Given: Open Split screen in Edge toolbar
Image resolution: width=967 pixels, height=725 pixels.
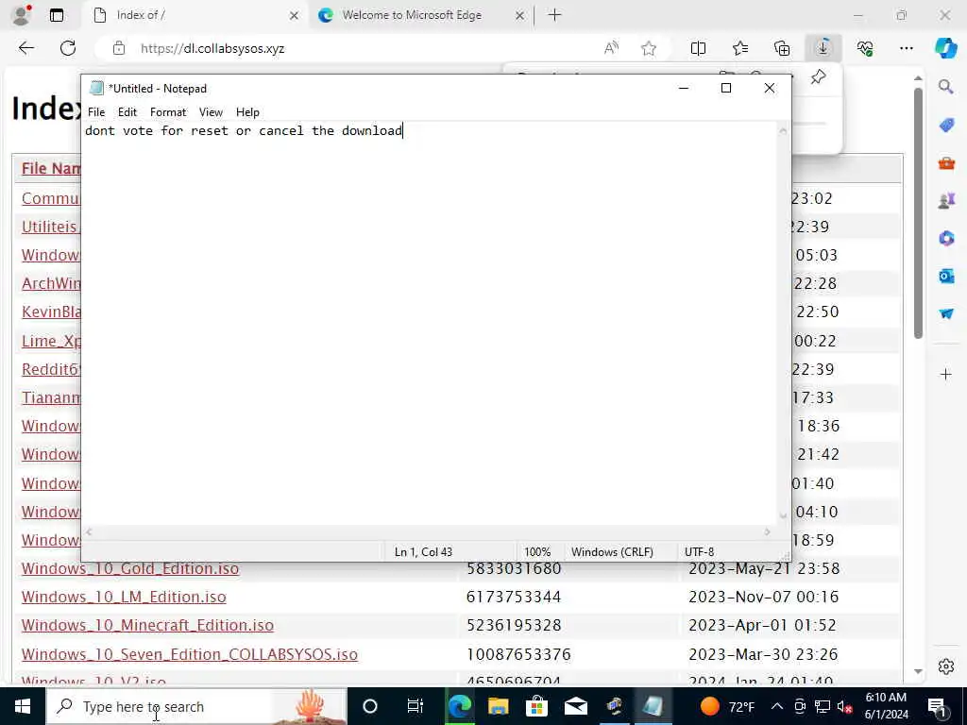Looking at the screenshot, I should click(x=698, y=48).
